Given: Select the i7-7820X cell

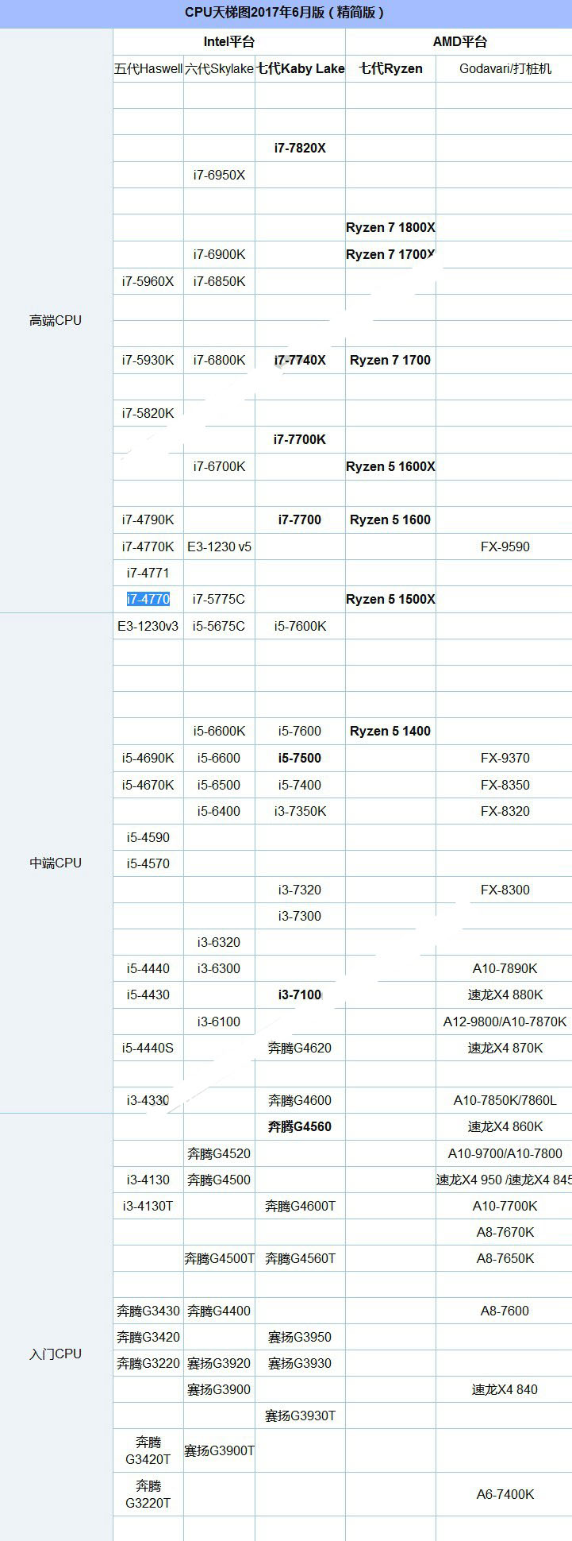Looking at the screenshot, I should (300, 148).
